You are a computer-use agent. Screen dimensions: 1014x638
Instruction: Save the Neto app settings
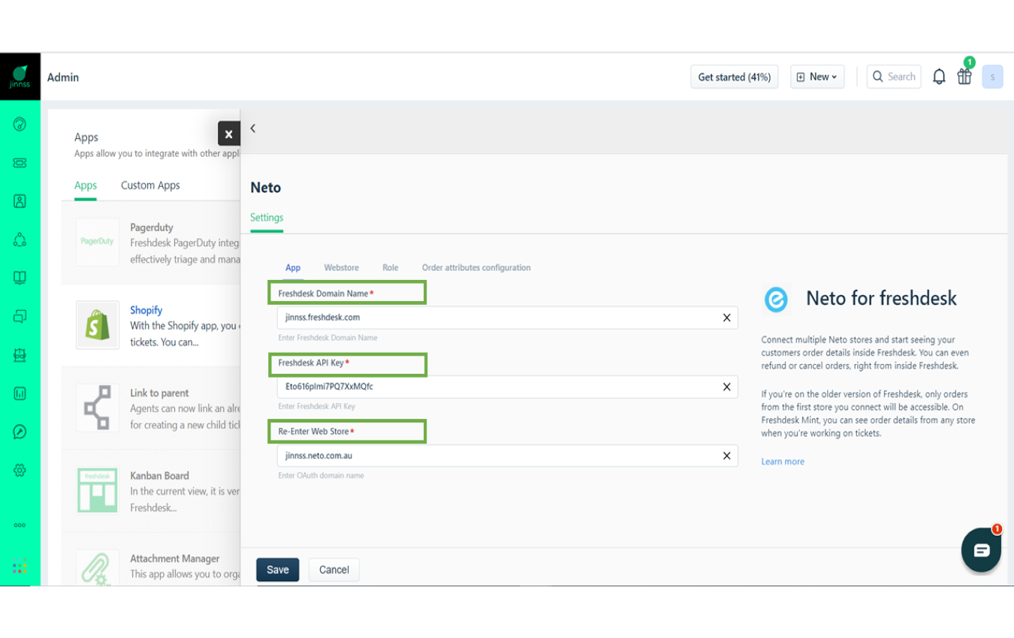(277, 569)
